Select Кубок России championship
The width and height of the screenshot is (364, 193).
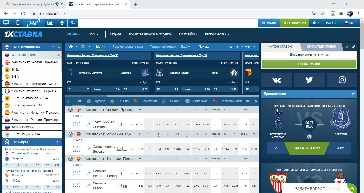point(32,127)
